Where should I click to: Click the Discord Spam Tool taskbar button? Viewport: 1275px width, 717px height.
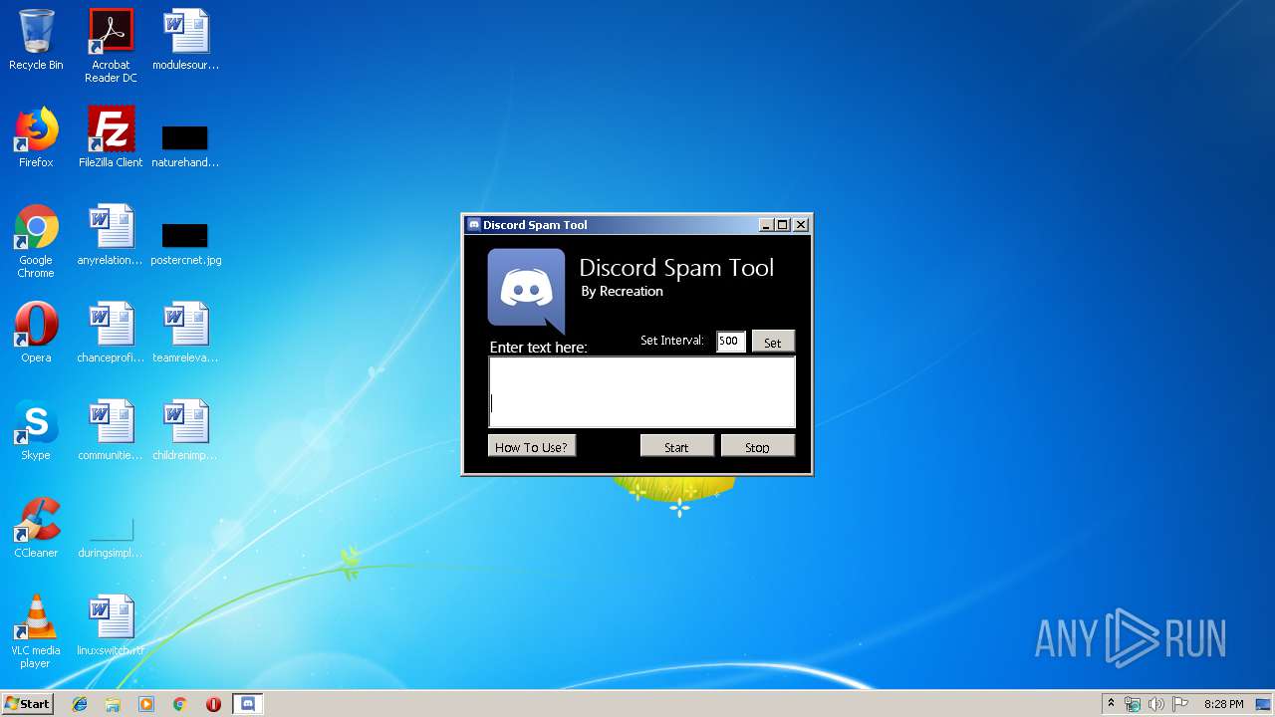coord(248,704)
